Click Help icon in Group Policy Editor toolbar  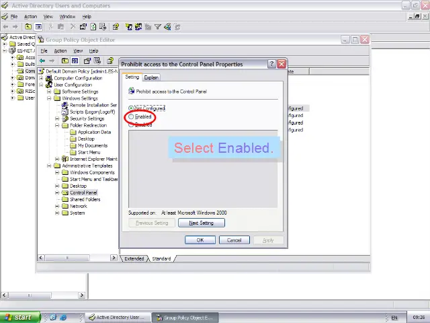110,61
